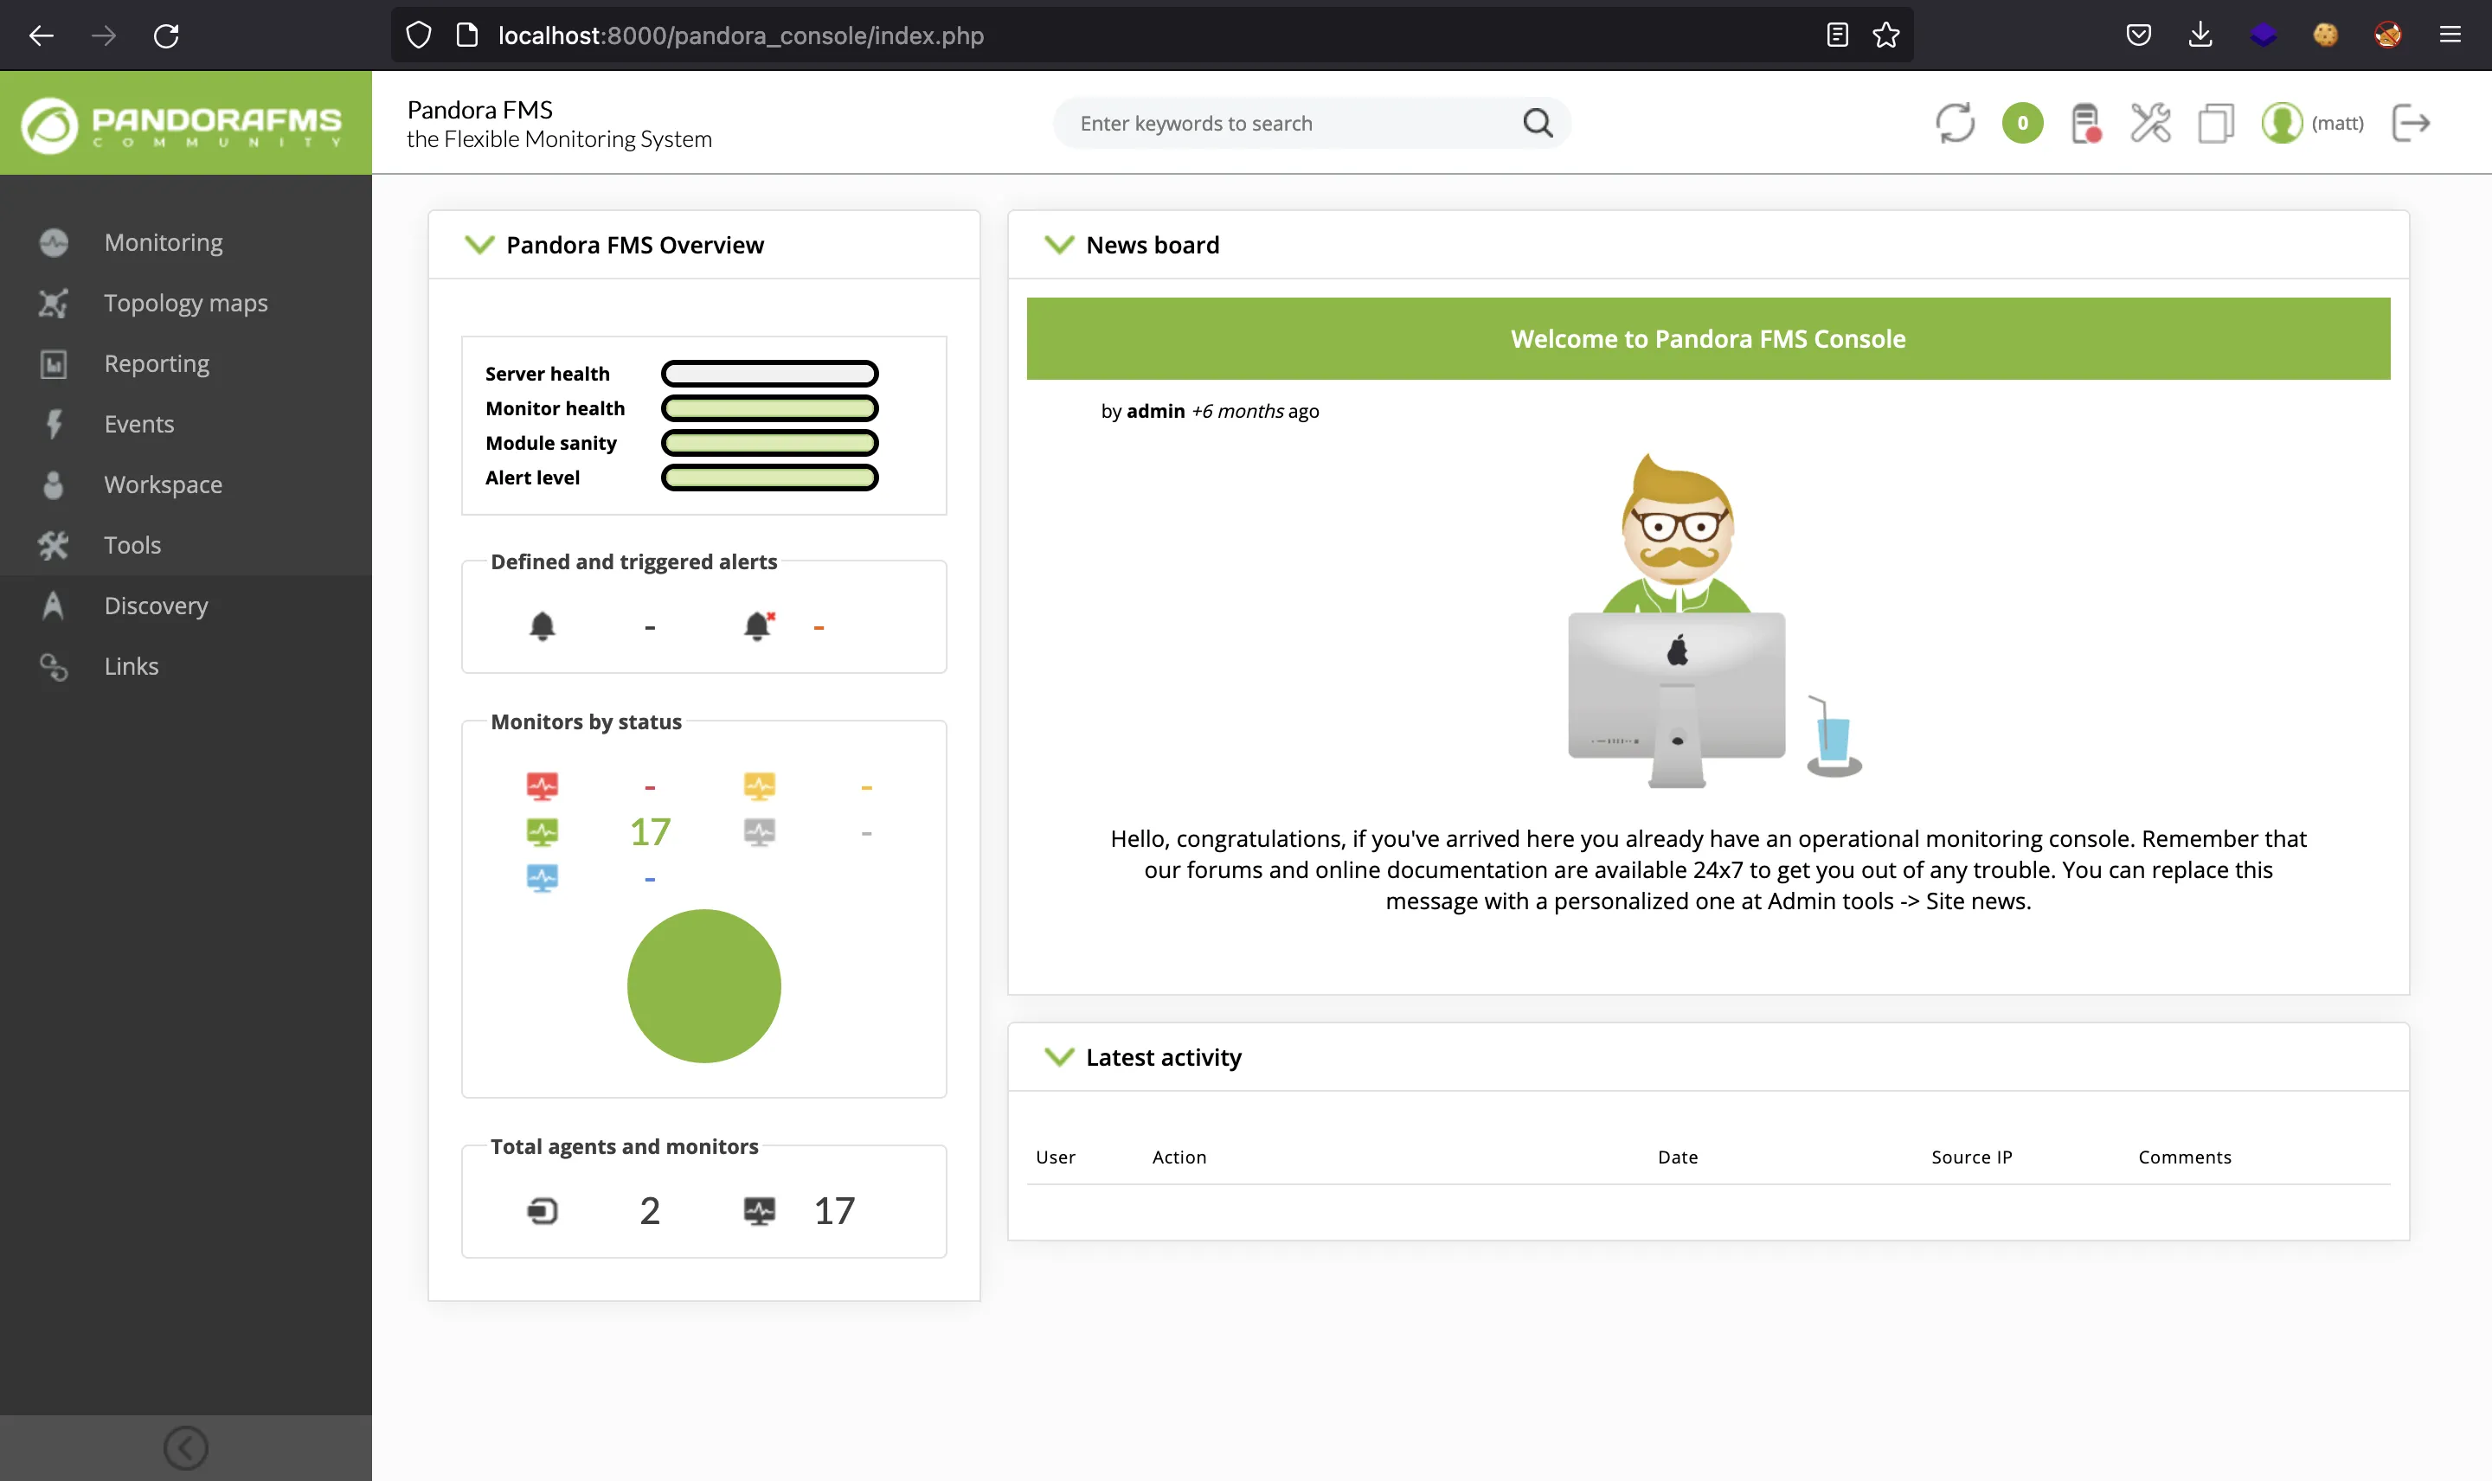Click the defined alerts bell icon
Image resolution: width=2492 pixels, height=1481 pixels.
pyautogui.click(x=542, y=625)
